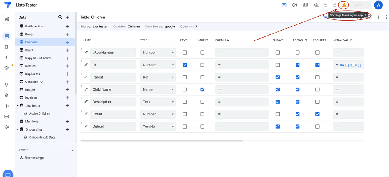This screenshot has width=389, height=177.
Task: Collapse the List Tester tree arrow
Action: point(18,106)
